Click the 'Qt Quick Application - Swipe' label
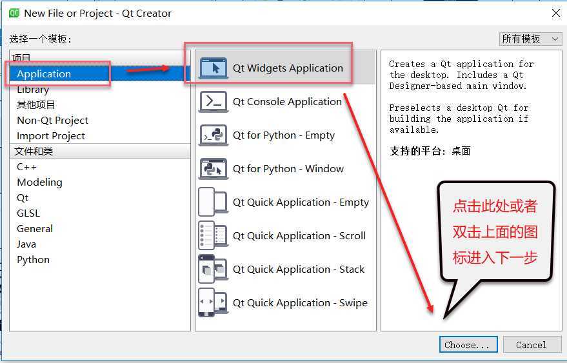Viewport: 567px width, 363px height. click(x=300, y=303)
